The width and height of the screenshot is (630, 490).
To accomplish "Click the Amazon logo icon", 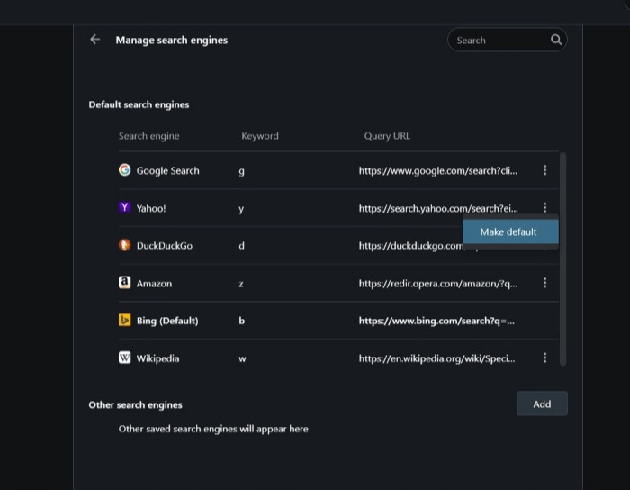I will tap(125, 283).
